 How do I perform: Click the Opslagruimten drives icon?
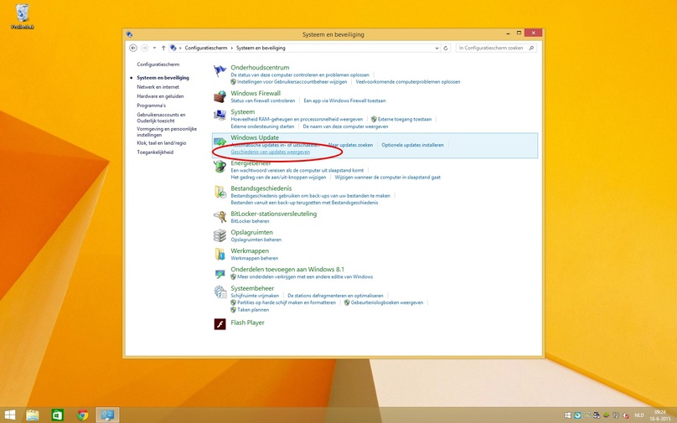pos(220,235)
